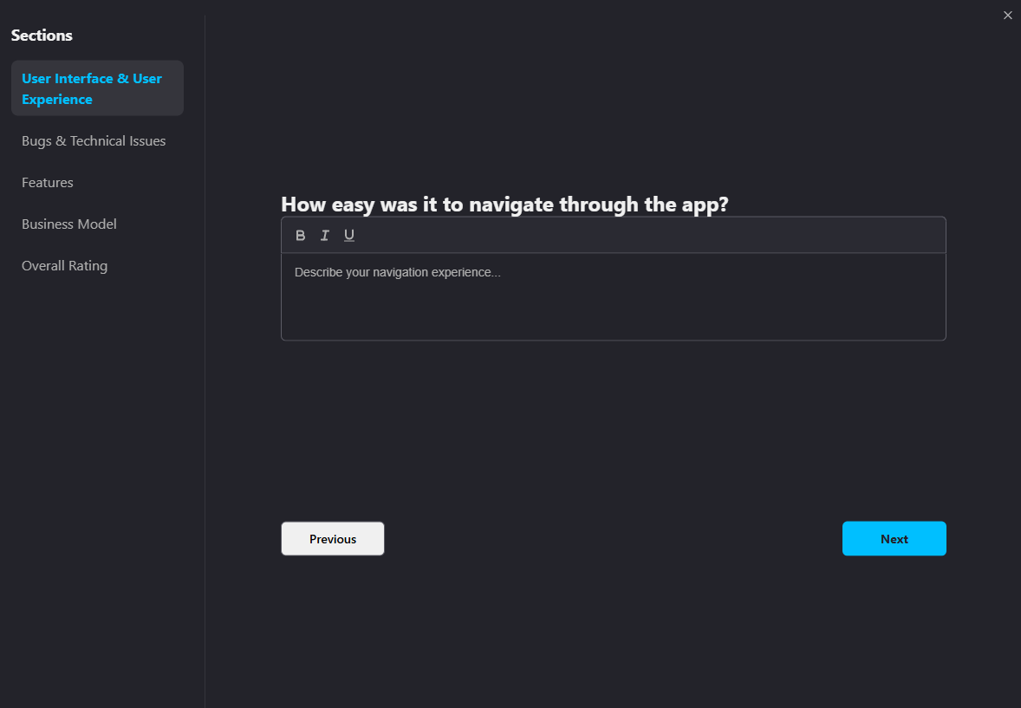Switch to the Features section

tap(47, 182)
